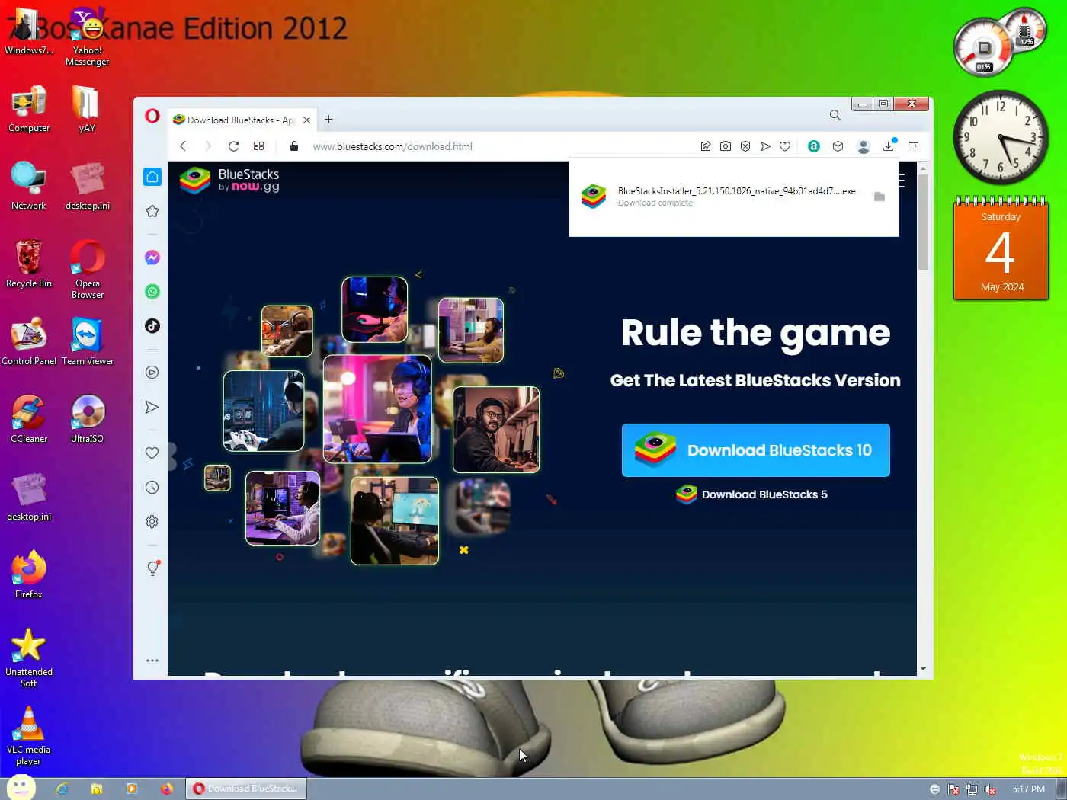Open Speed Dial start page grid icon
Image resolution: width=1067 pixels, height=800 pixels.
(x=259, y=146)
